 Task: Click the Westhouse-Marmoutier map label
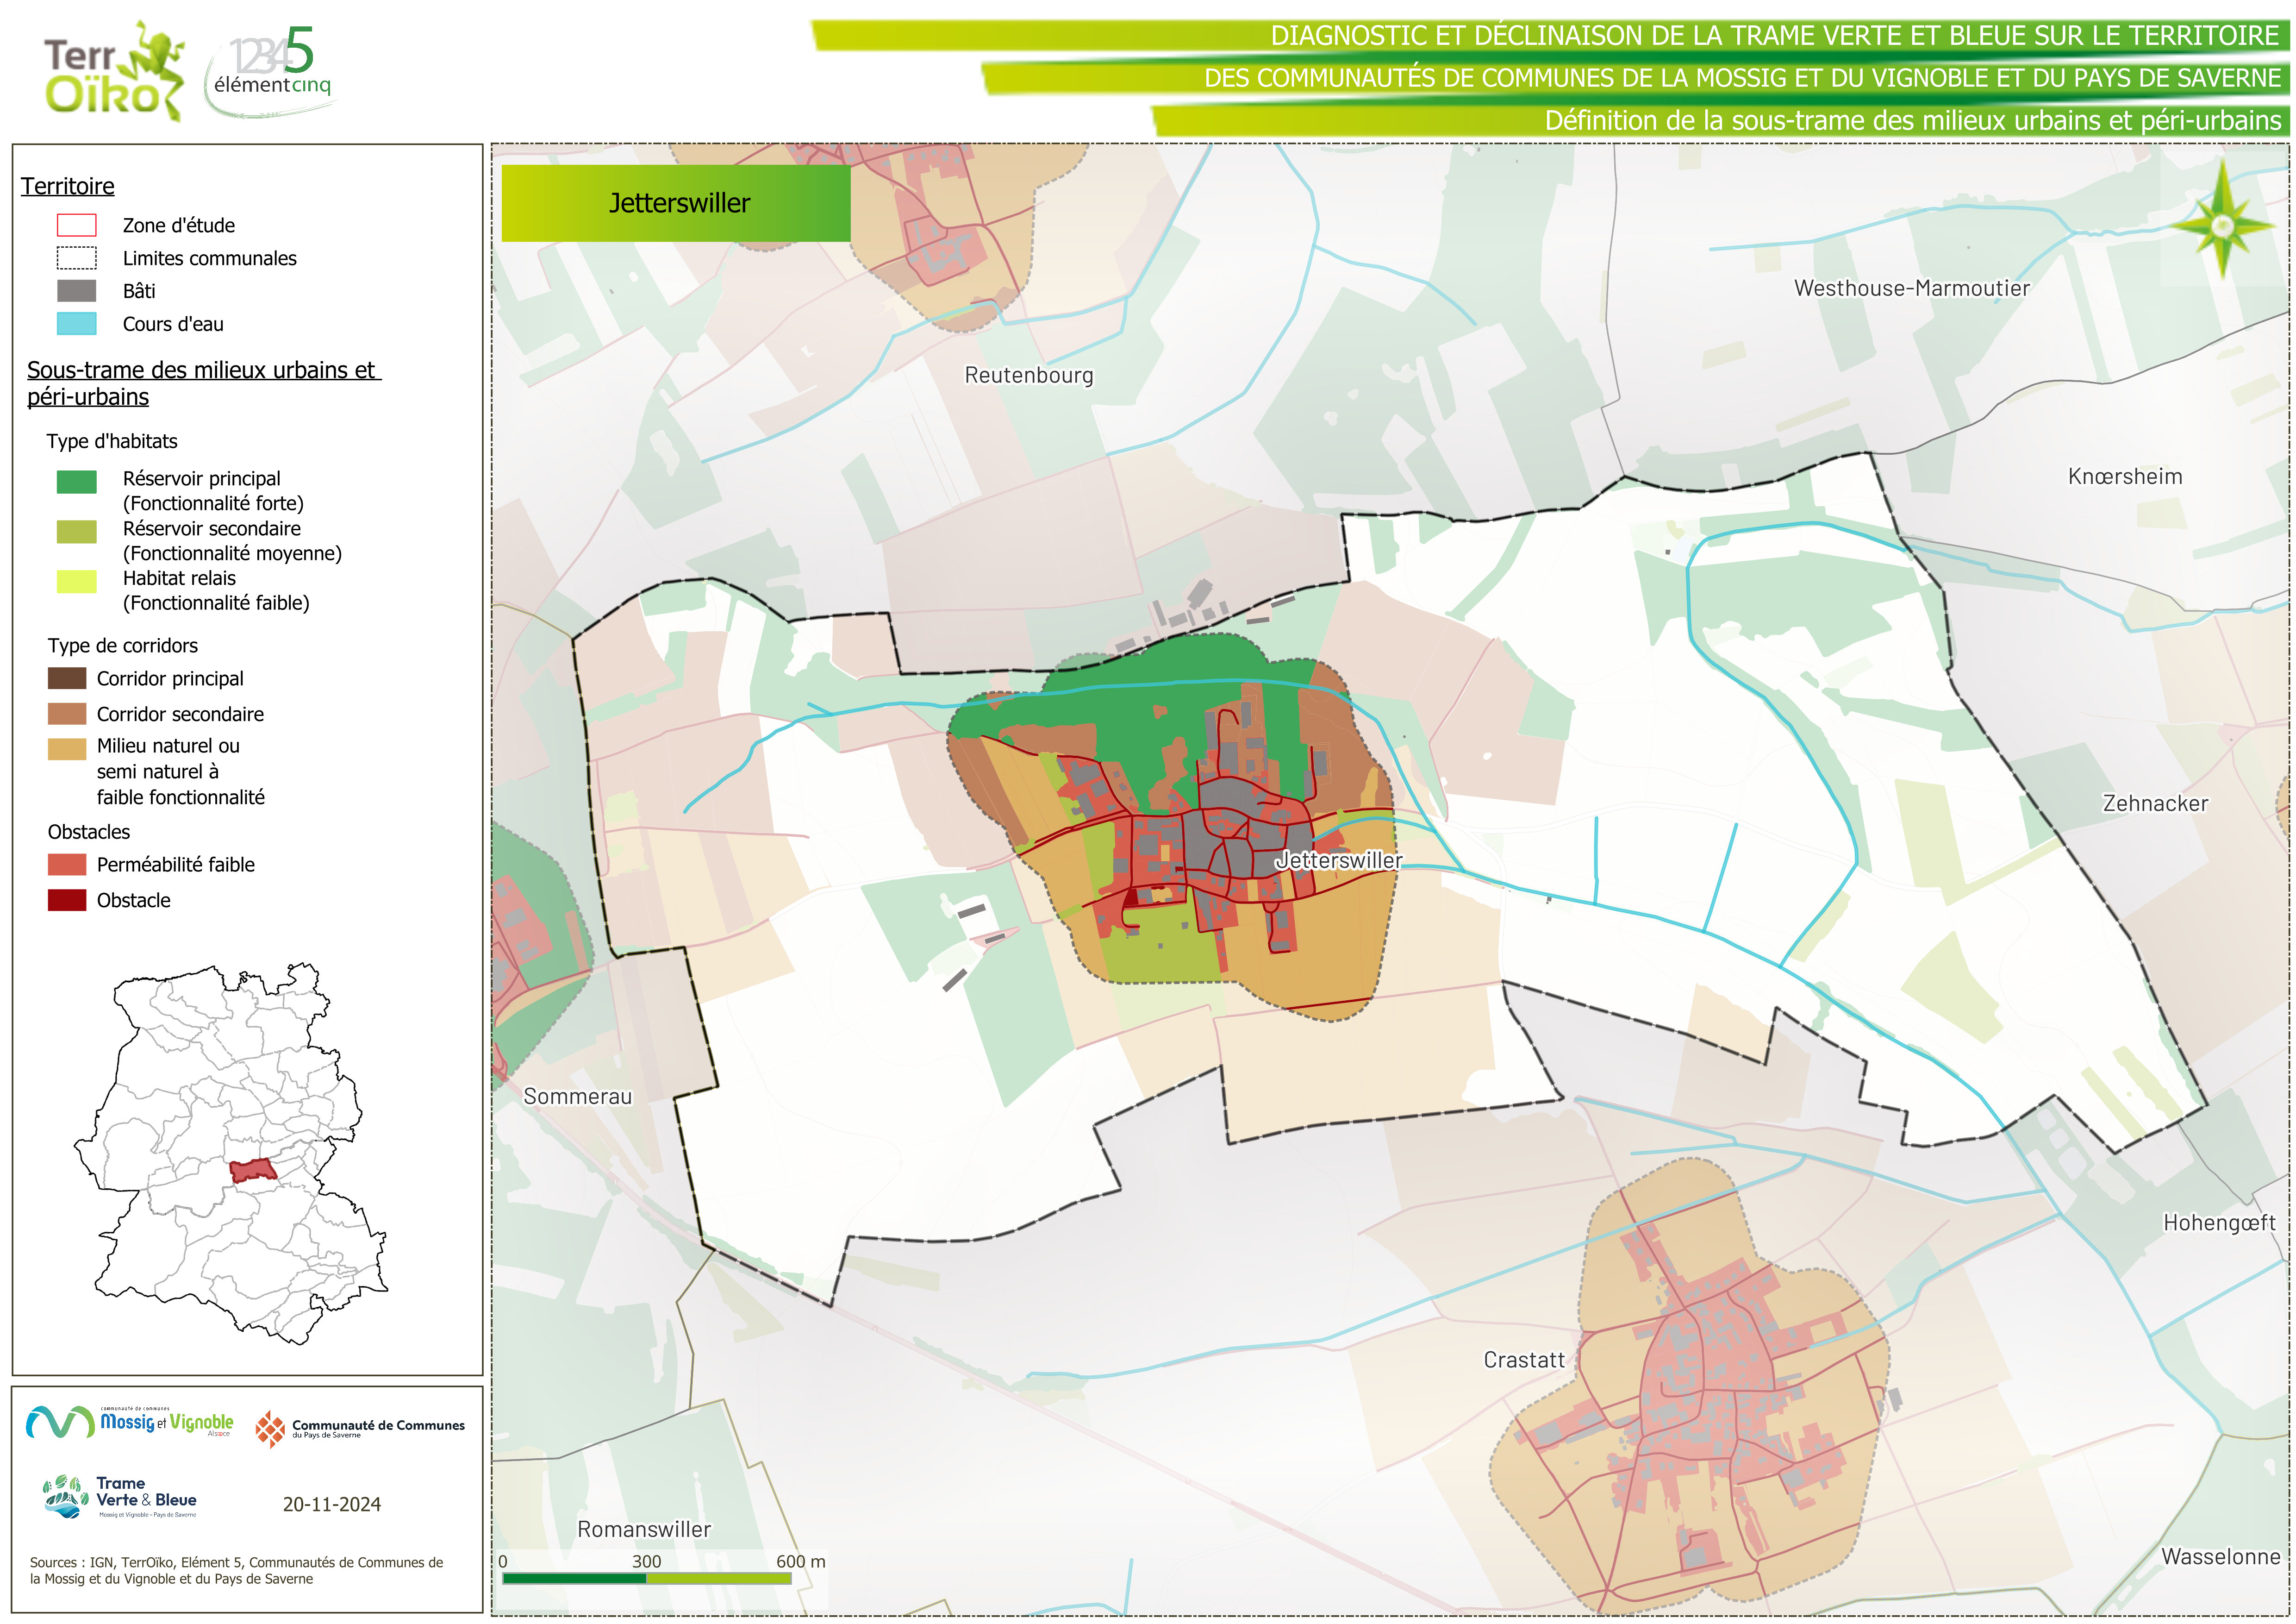[1911, 288]
